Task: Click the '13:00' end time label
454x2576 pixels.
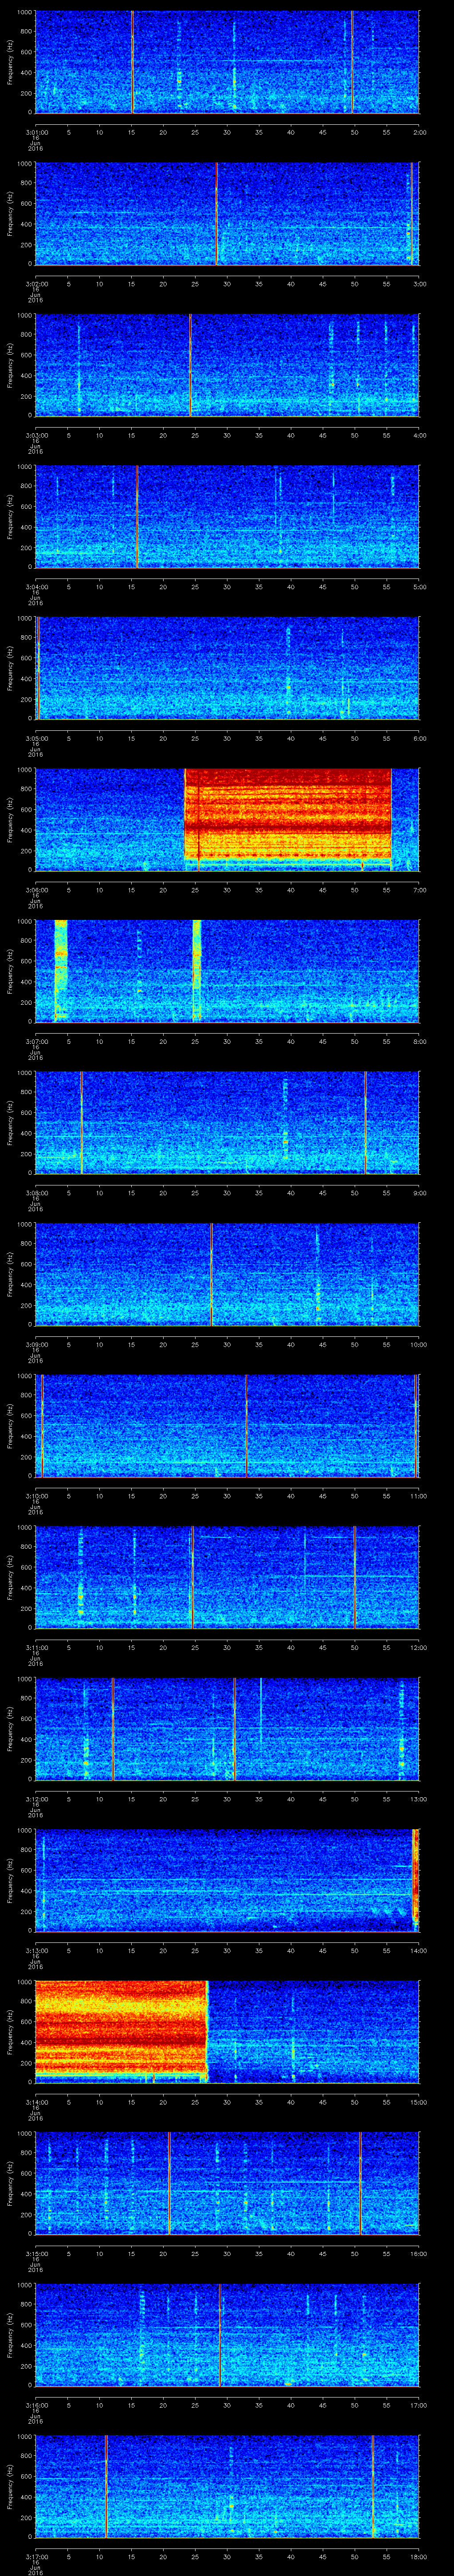Action: (x=418, y=1798)
